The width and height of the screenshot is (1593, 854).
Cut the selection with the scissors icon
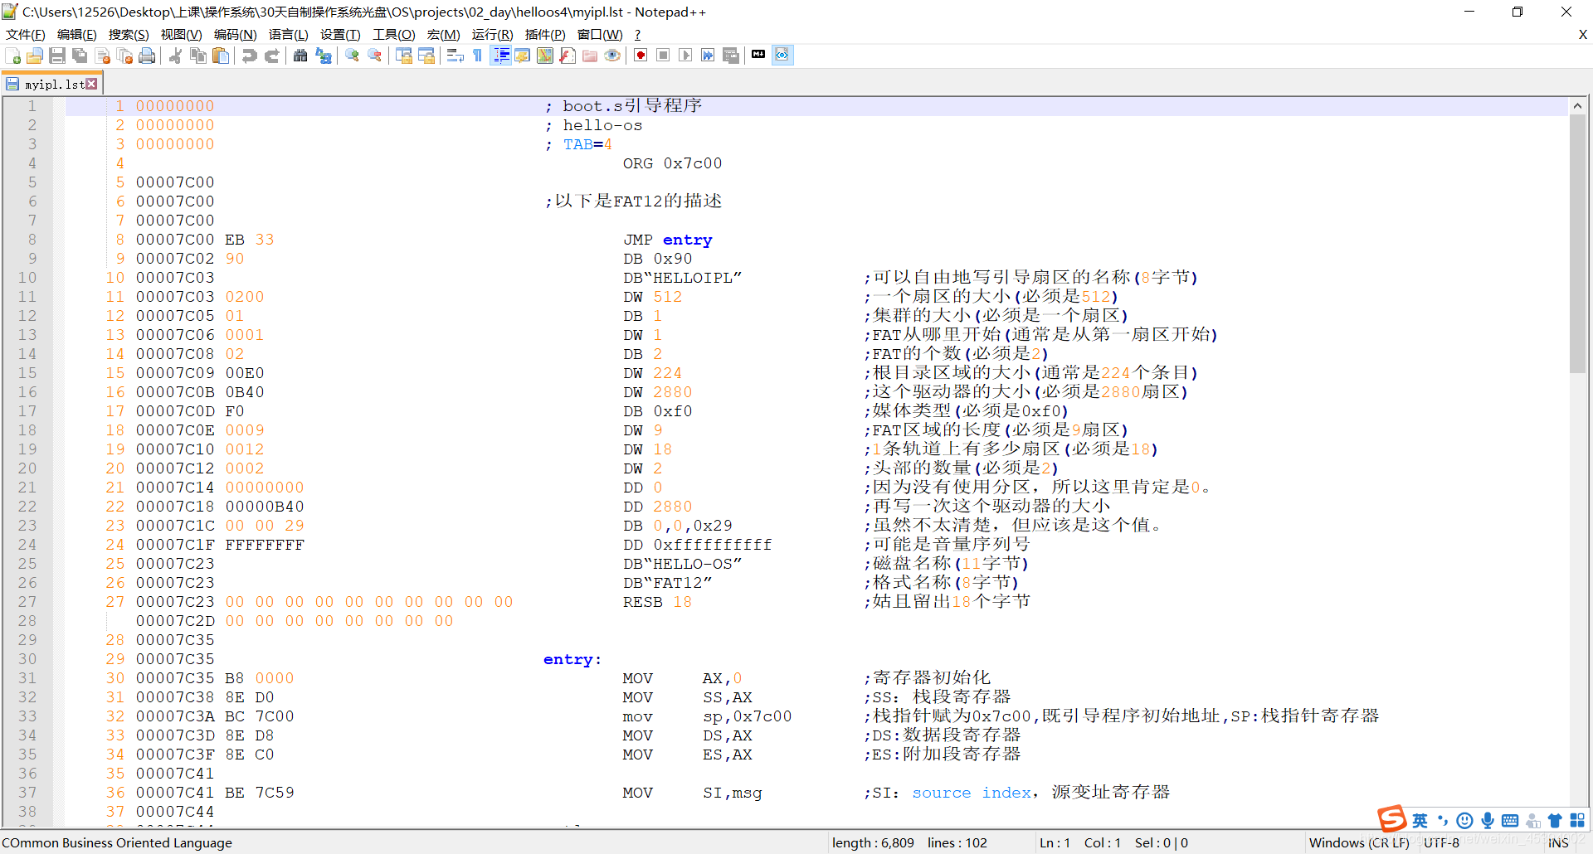click(176, 56)
